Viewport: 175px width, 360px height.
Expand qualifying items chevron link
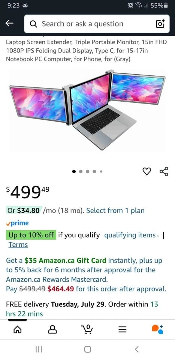[132, 235]
